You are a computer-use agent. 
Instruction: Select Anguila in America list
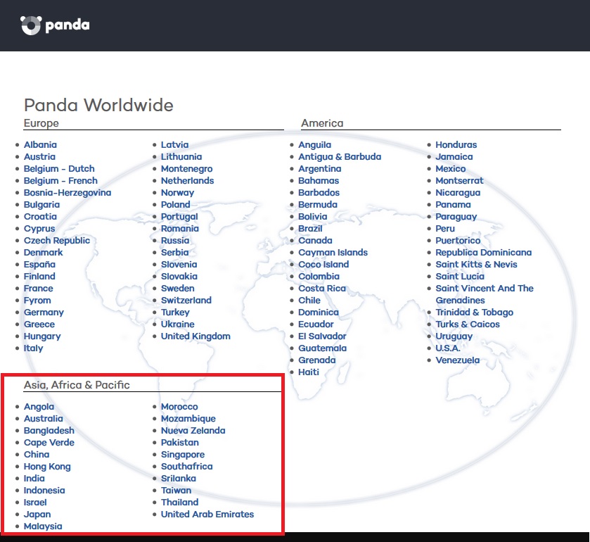314,144
